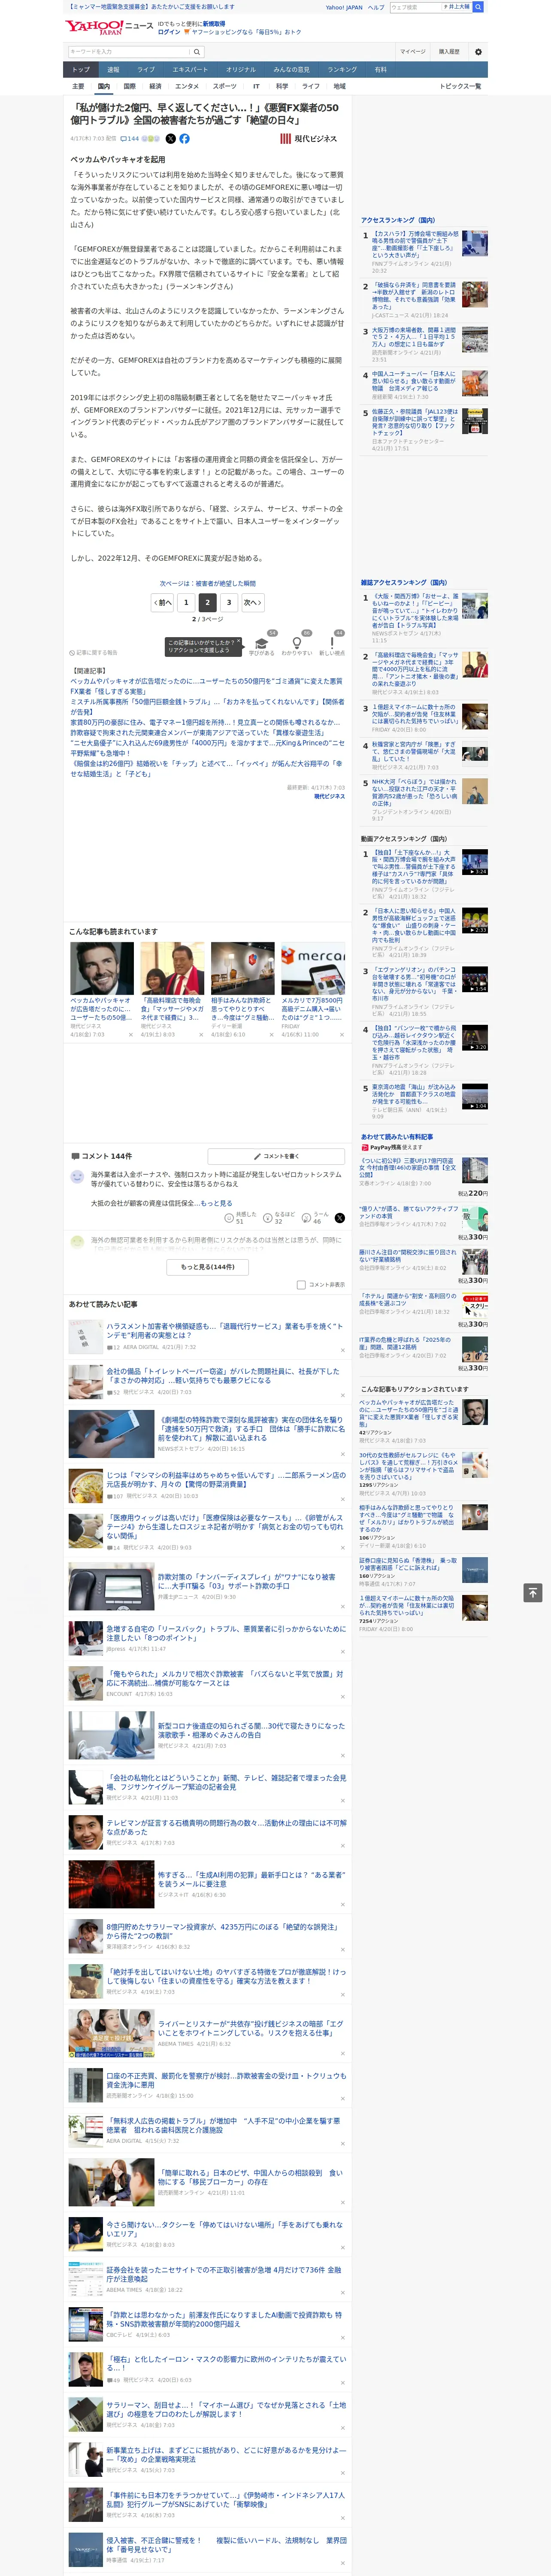Viewport: 551px width, 2576px height.
Task: Toggle the コメント非表示 checkbox
Action: coord(301,1285)
